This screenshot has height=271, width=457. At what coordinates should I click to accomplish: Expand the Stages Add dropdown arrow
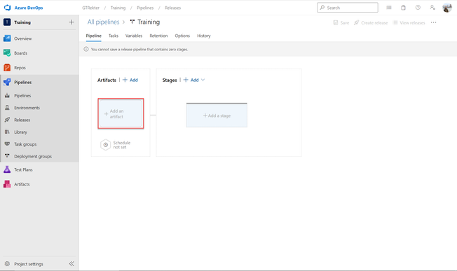pyautogui.click(x=203, y=80)
